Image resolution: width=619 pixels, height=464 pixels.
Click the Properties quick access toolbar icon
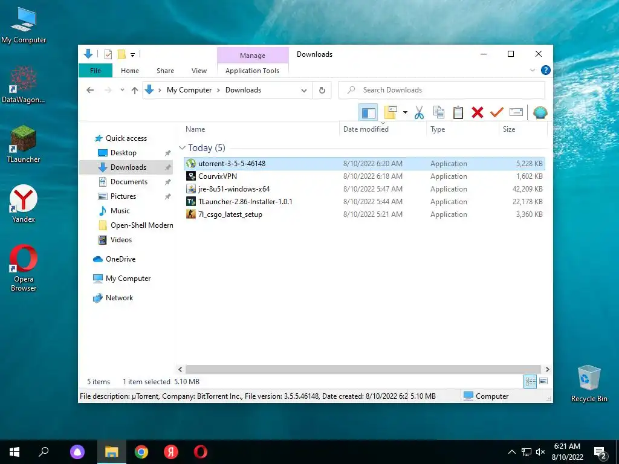[x=108, y=54]
